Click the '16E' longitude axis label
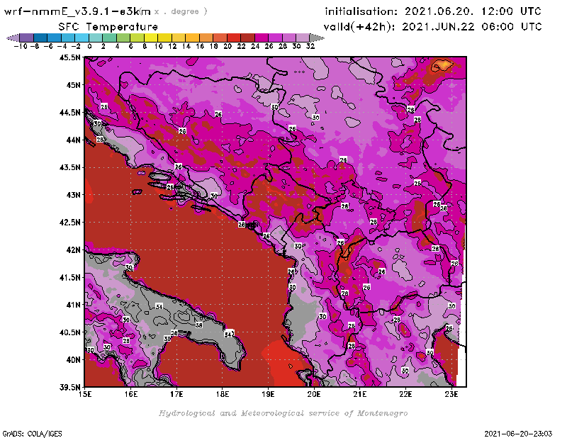Screen dimensions: 567x438 tap(131, 394)
